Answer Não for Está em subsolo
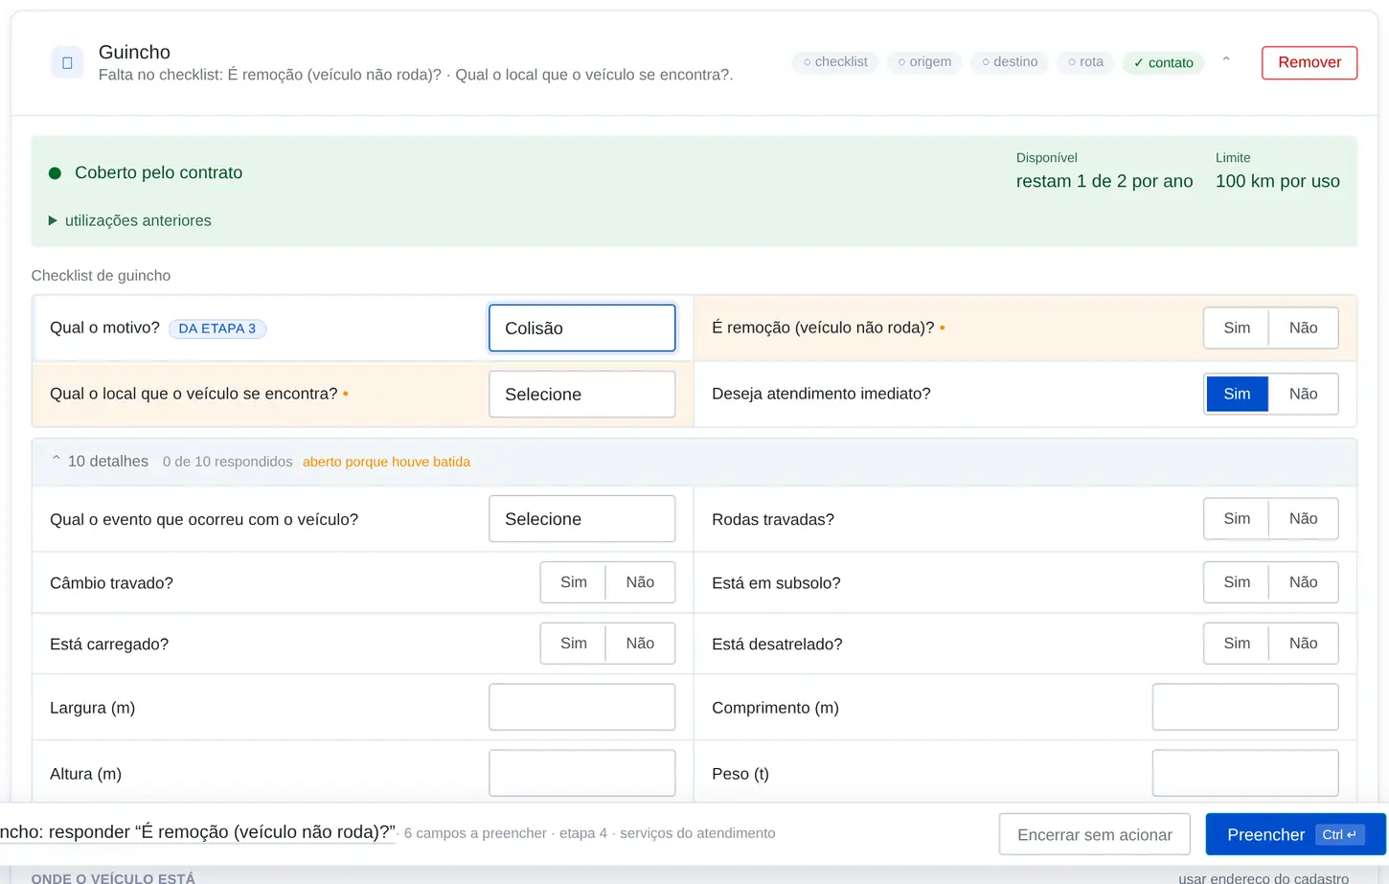The width and height of the screenshot is (1389, 884). [1303, 582]
